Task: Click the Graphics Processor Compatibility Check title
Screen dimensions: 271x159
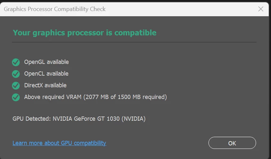Action: [55, 9]
